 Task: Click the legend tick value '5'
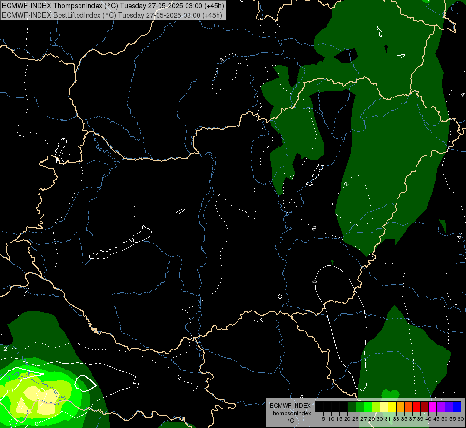coord(323,419)
